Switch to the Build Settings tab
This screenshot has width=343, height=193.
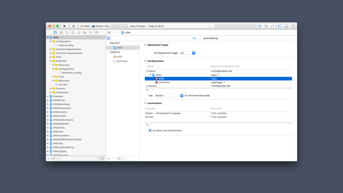click(x=211, y=38)
